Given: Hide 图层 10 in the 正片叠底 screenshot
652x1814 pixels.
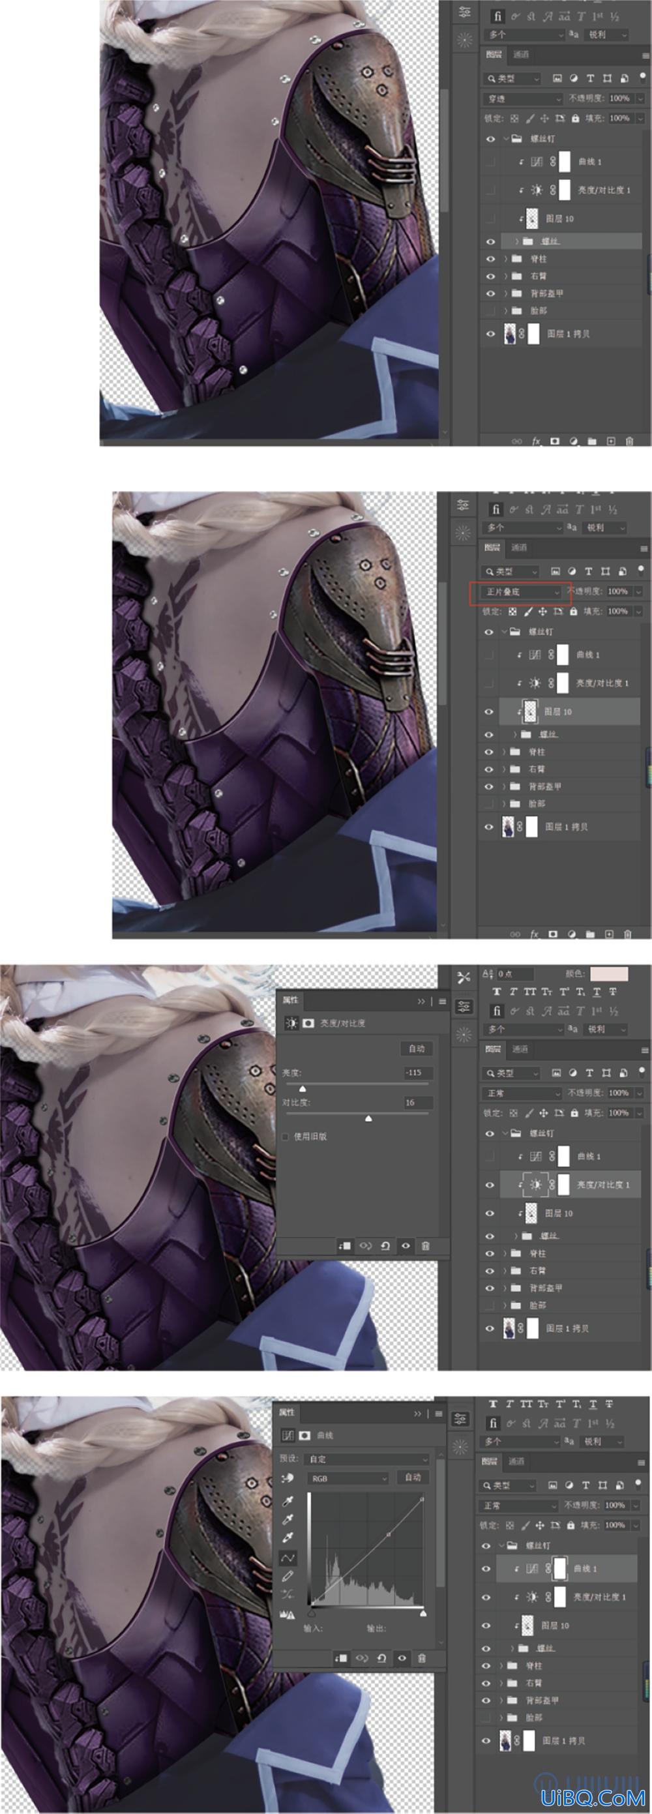Looking at the screenshot, I should 490,711.
